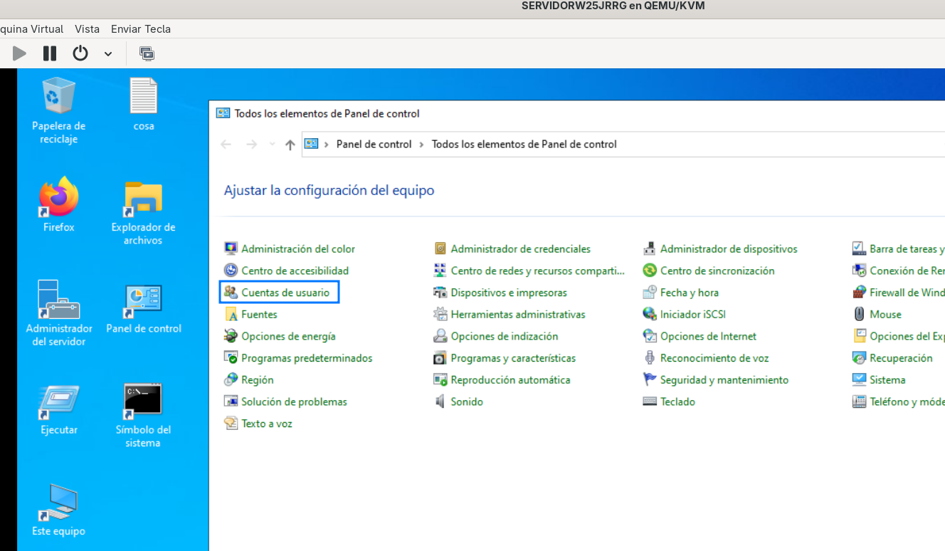945x551 pixels.
Task: Click the Programas predeterminados icon
Action: pyautogui.click(x=231, y=358)
